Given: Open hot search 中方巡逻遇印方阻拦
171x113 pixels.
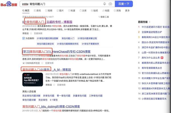Looking at the screenshot, I should pos(156,27).
